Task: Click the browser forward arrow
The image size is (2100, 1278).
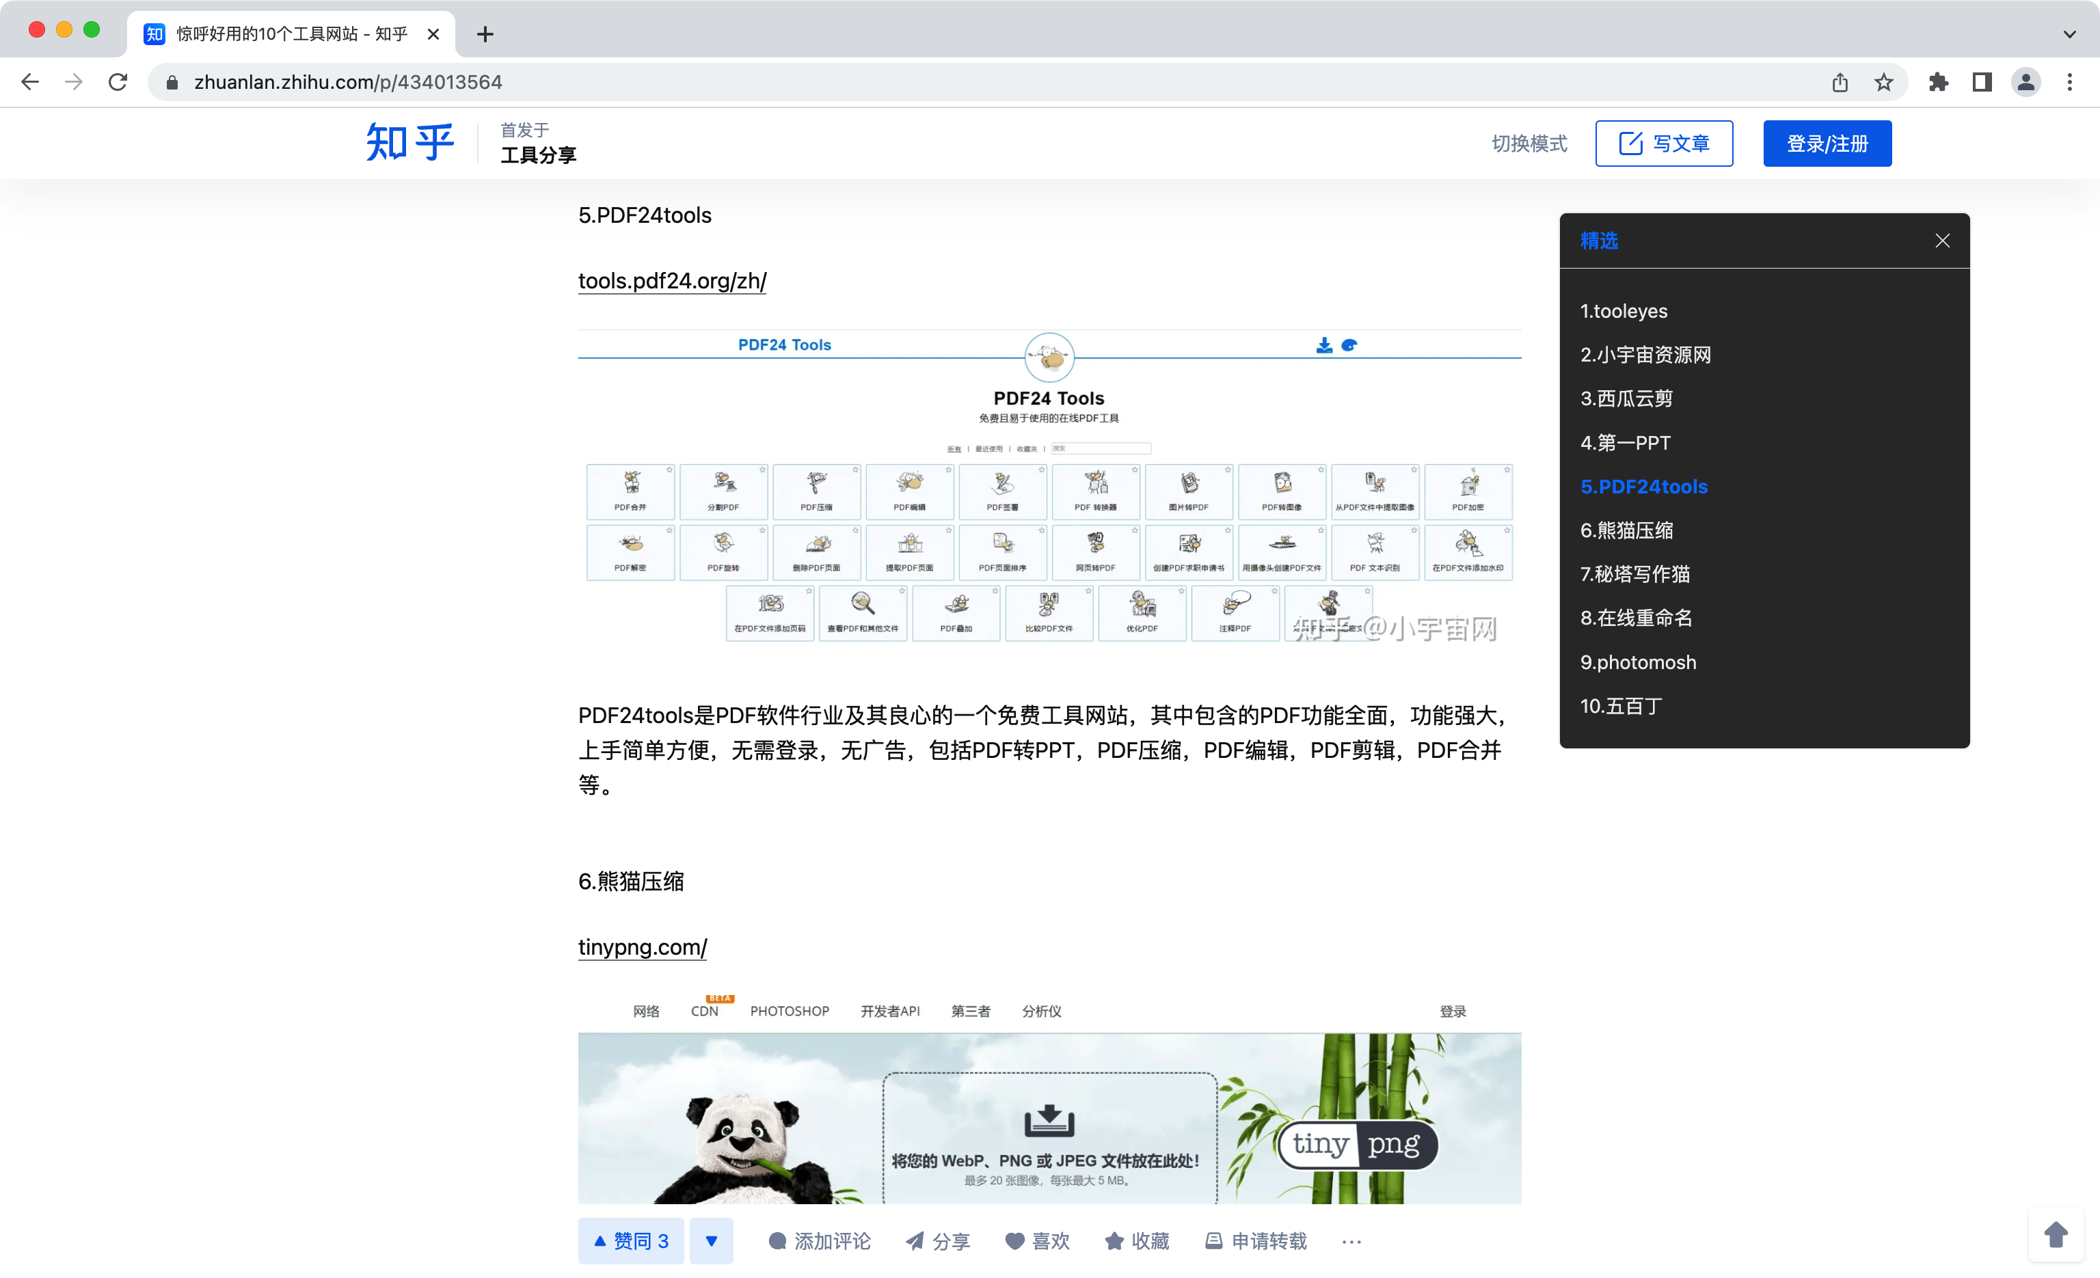Action: click(74, 82)
